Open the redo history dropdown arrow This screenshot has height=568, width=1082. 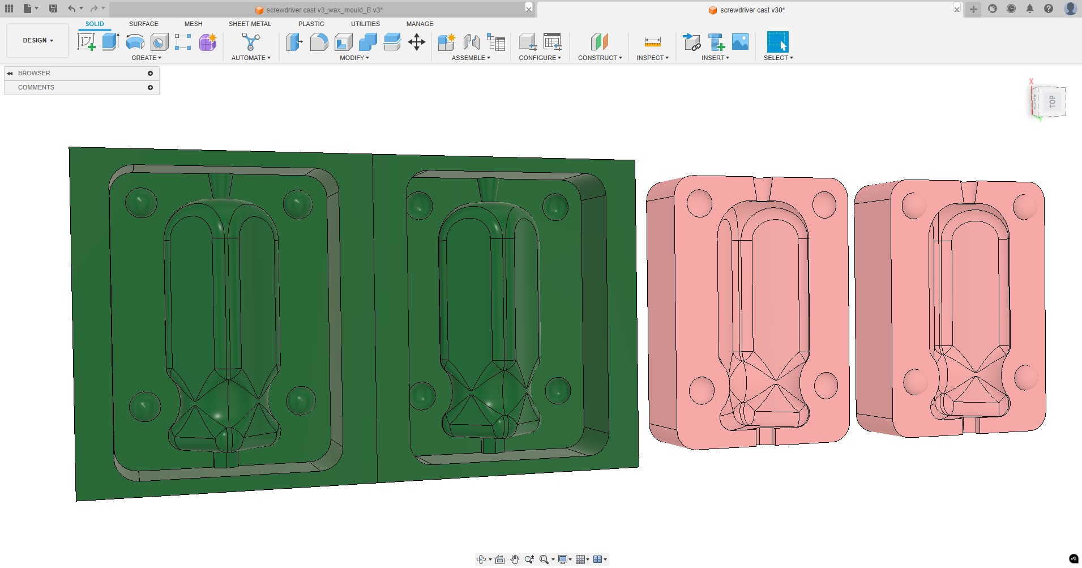[x=104, y=8]
